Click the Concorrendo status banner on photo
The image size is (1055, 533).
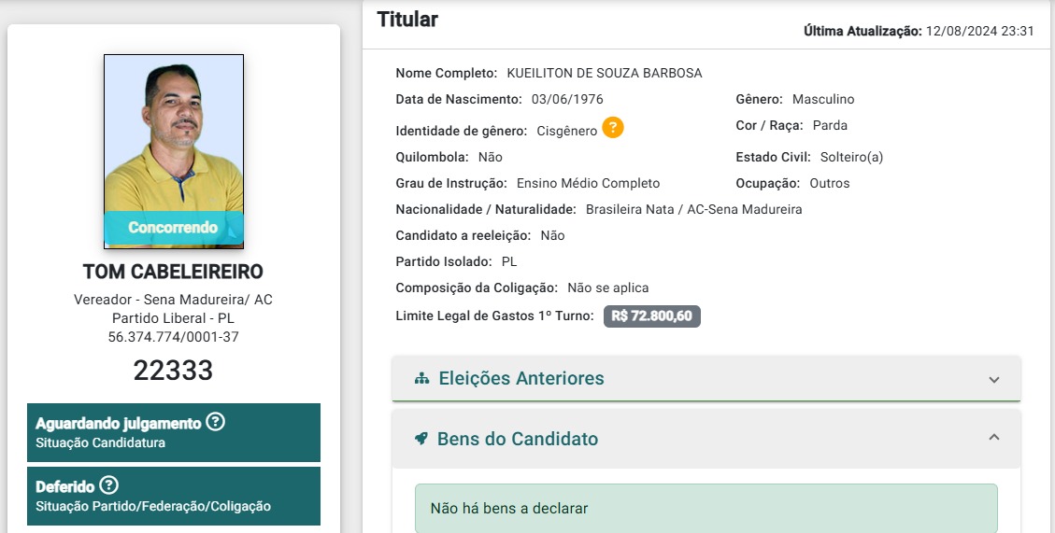(174, 228)
